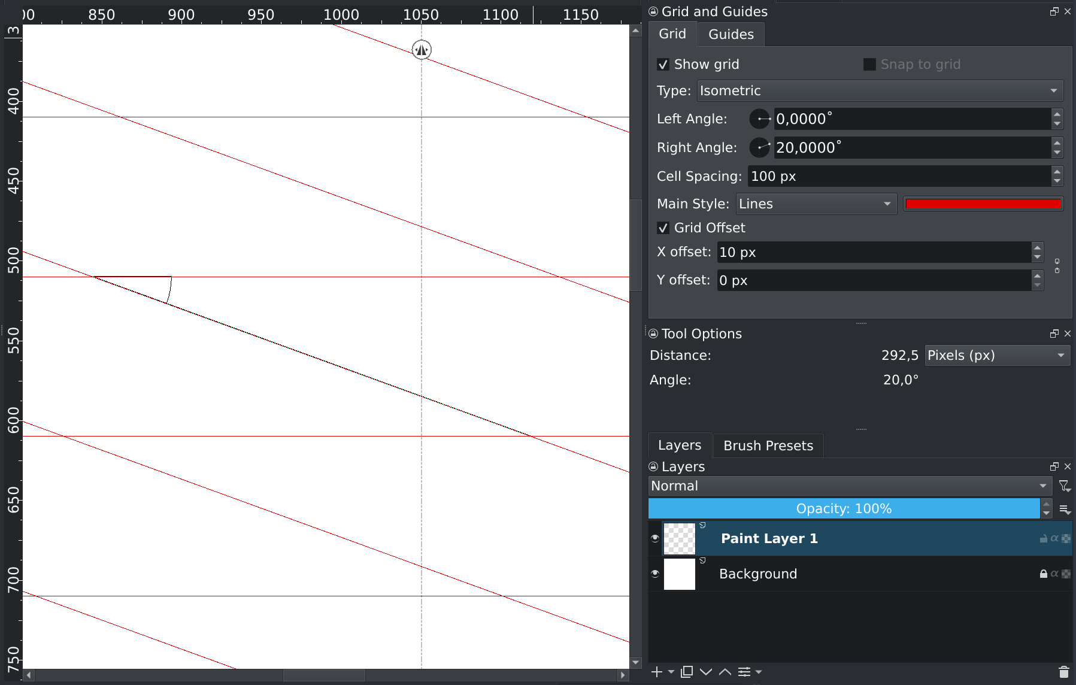Click the Right Angle input field
This screenshot has width=1076, height=685.
coord(913,147)
